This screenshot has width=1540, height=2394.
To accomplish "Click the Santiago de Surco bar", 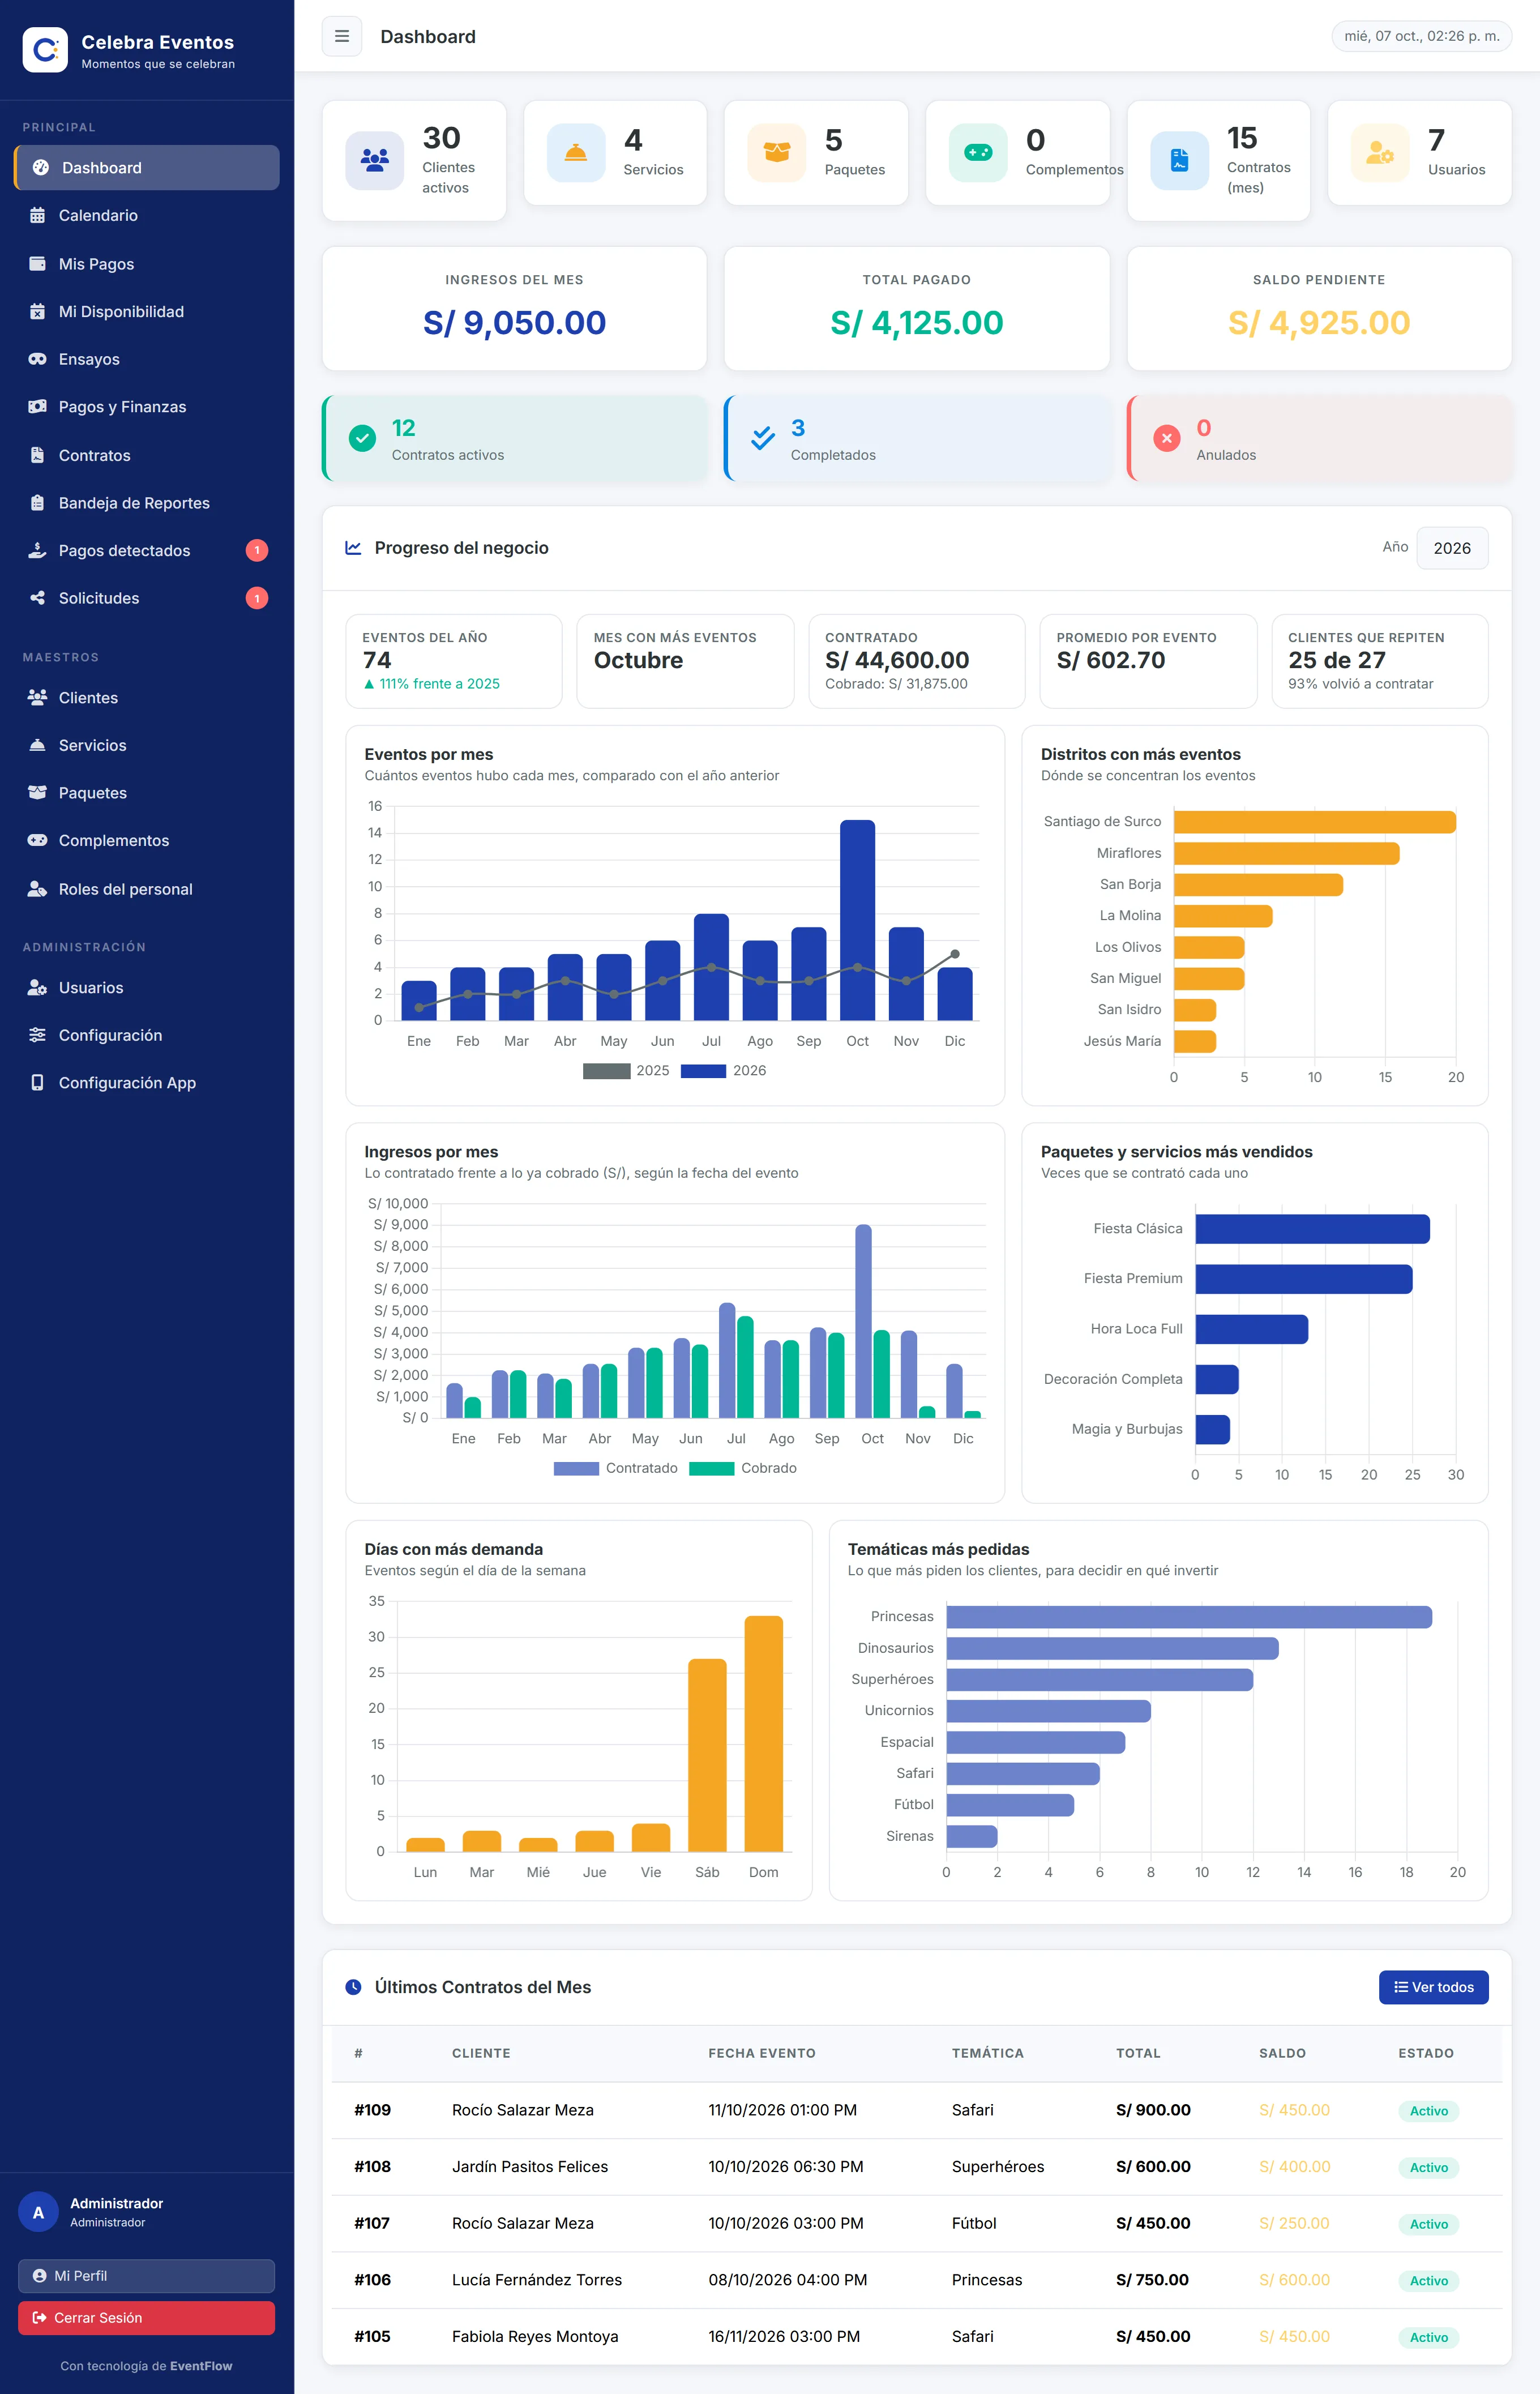I will pyautogui.click(x=1314, y=822).
